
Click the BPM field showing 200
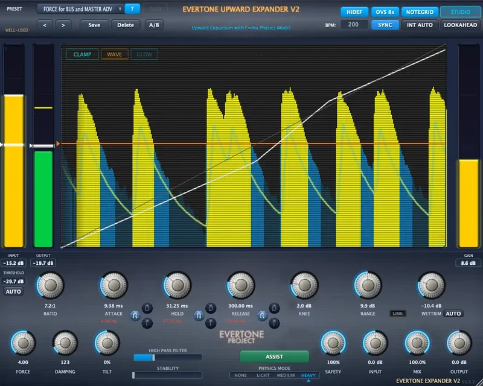[x=354, y=25]
